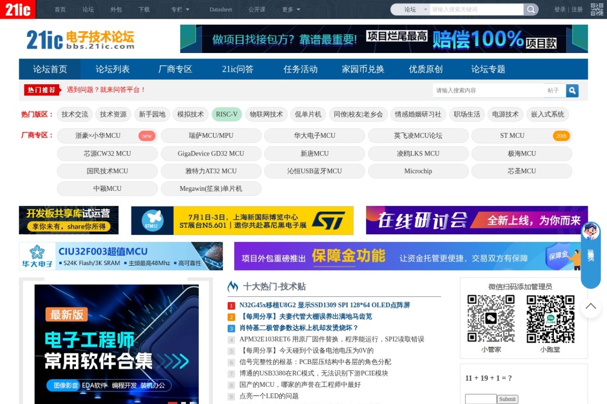Open the 国产的MCU声誉 post
Image resolution: width=607 pixels, height=404 pixels.
point(300,385)
